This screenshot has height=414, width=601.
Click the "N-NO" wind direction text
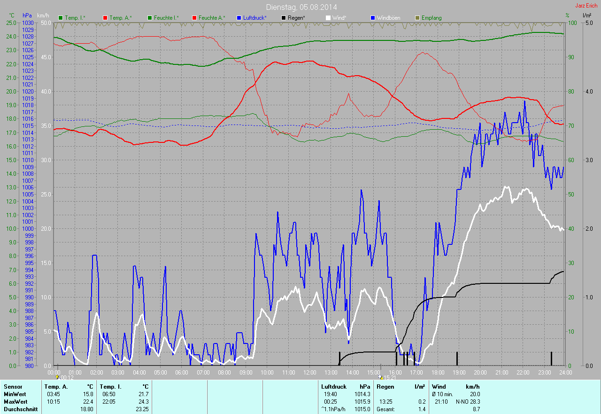coord(462,402)
